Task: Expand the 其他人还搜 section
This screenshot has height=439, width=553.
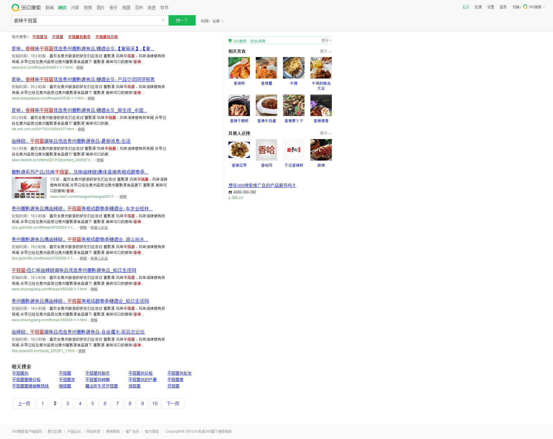Action: [x=326, y=133]
